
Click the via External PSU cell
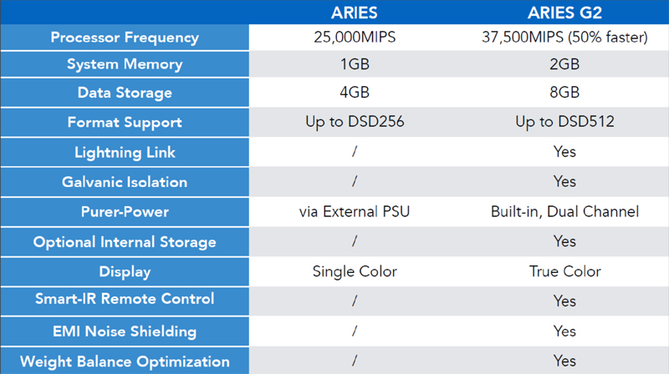click(x=355, y=212)
